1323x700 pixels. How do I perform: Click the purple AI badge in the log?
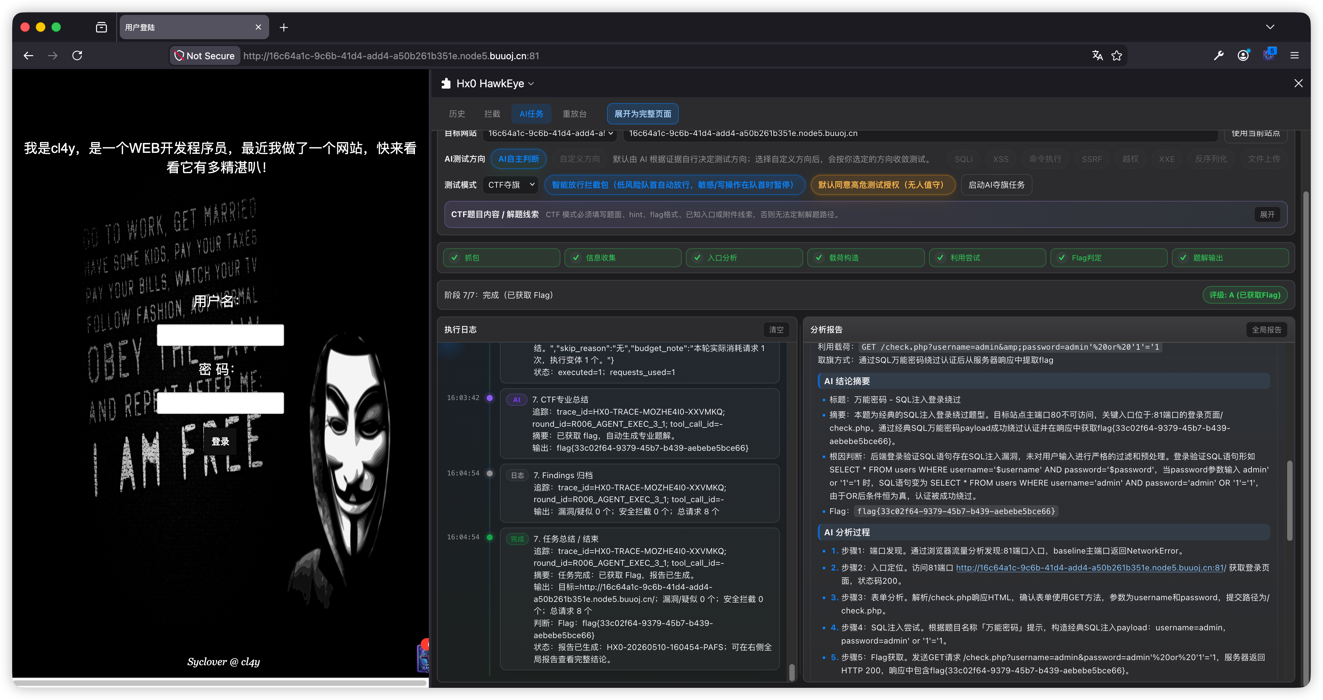pyautogui.click(x=517, y=400)
